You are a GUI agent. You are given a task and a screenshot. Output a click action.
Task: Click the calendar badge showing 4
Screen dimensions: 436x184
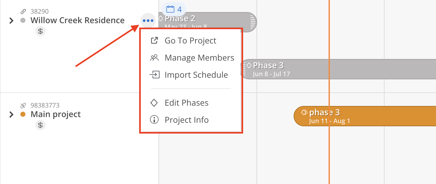click(x=174, y=9)
